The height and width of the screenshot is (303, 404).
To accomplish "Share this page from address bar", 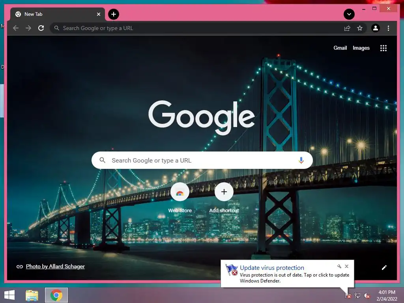I will tap(347, 28).
